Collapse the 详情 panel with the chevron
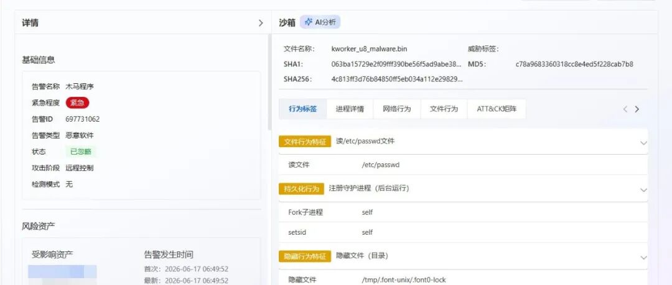Image resolution: width=672 pixels, height=285 pixels. 261,23
